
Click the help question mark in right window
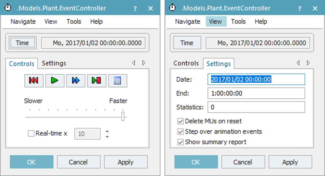[x=300, y=9]
